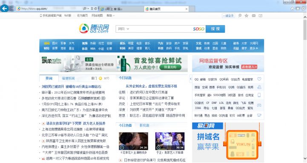
Task: Select the 福建新闻 tab
Action: [x=68, y=78]
